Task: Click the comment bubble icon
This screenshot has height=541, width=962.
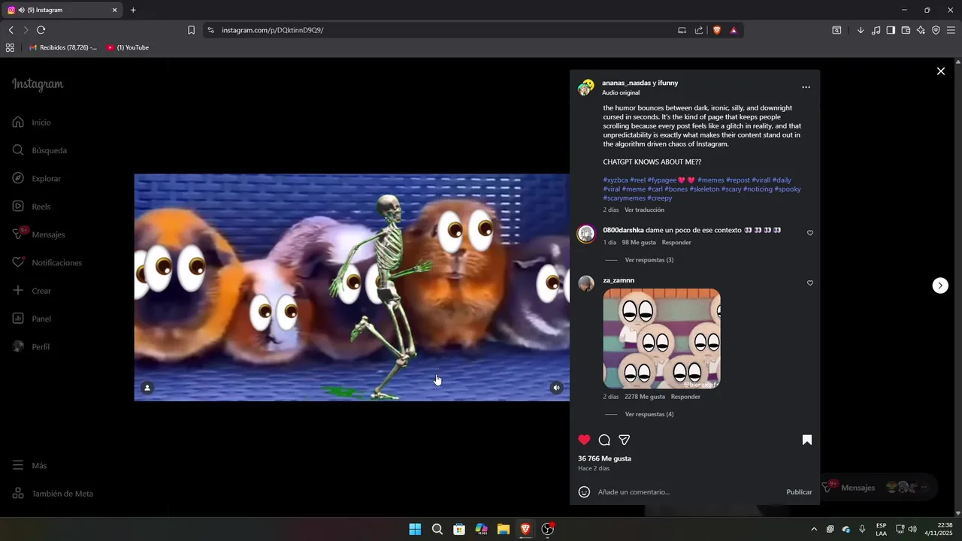Action: (604, 440)
